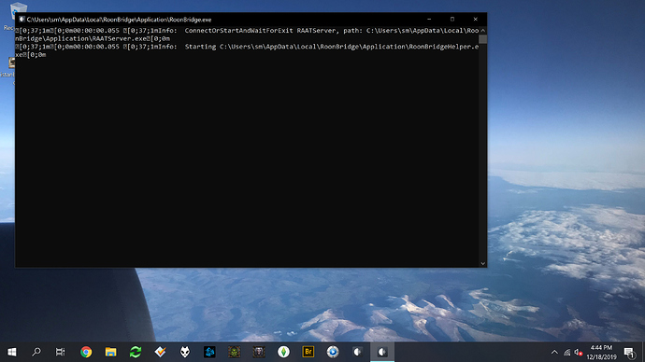Open the RoonBridge console window system menu icon
The image size is (645, 362).
point(21,19)
